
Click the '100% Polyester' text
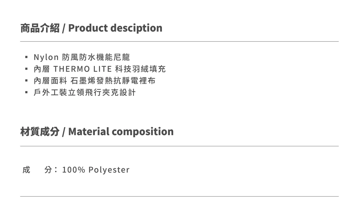tap(96, 170)
